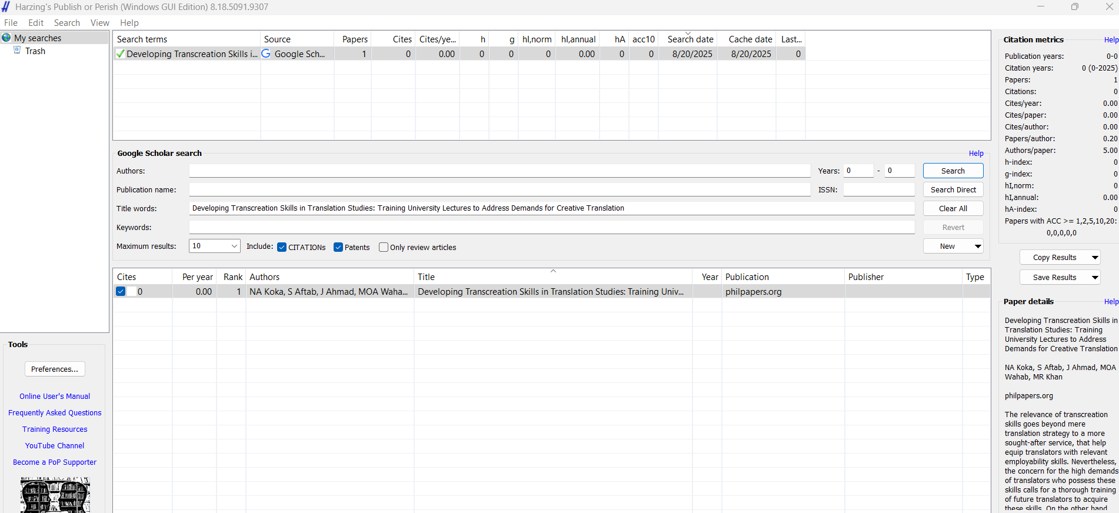This screenshot has width=1119, height=513.
Task: Click the Trash folder icon
Action: click(x=17, y=51)
